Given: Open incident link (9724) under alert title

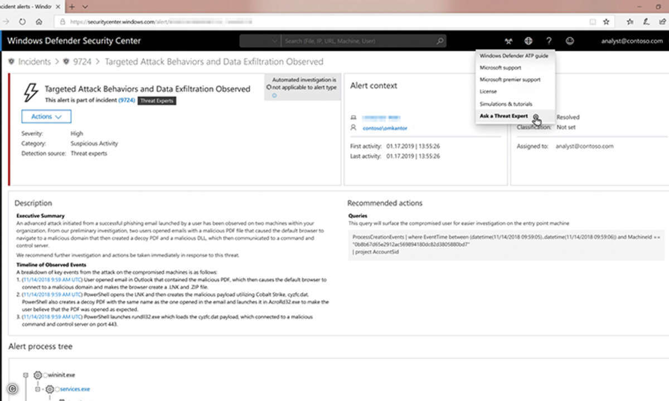Looking at the screenshot, I should (x=127, y=100).
